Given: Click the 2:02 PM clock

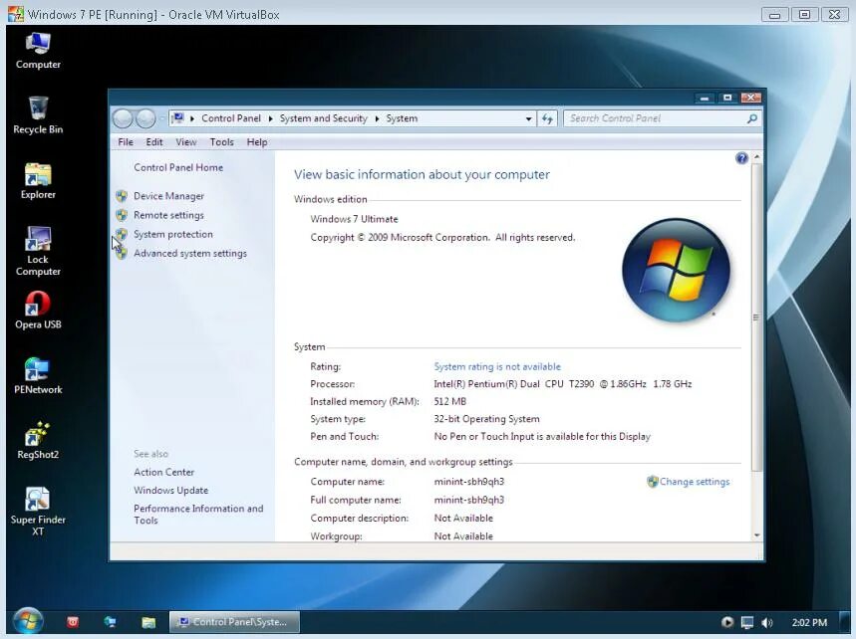Looking at the screenshot, I should (x=809, y=622).
